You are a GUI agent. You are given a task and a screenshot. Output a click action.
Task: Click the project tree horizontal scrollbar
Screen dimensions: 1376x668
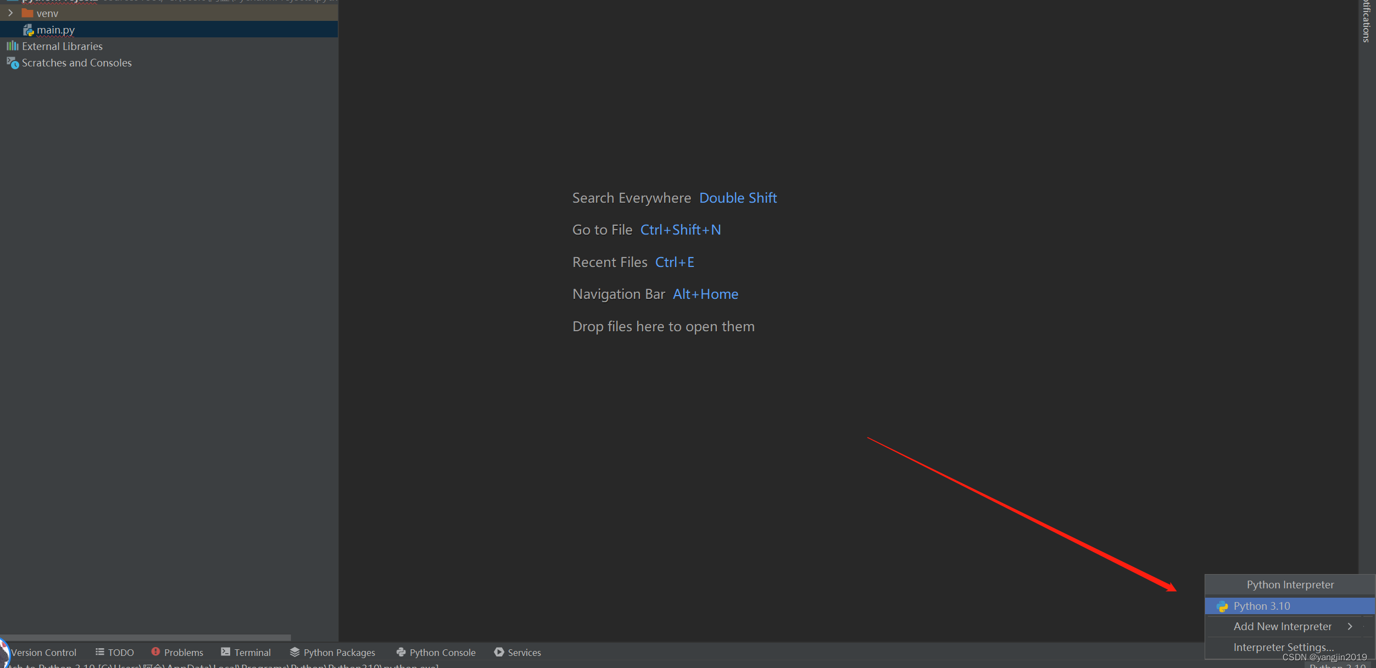point(146,638)
